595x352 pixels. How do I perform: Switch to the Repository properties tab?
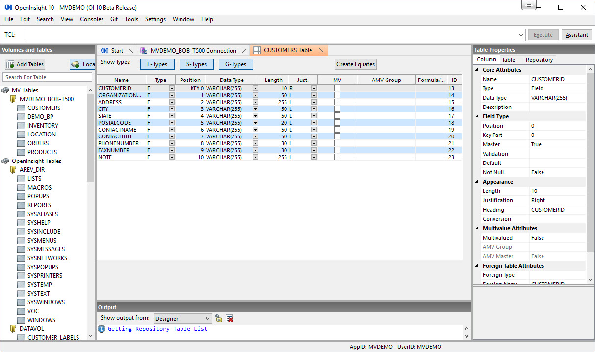(x=539, y=60)
